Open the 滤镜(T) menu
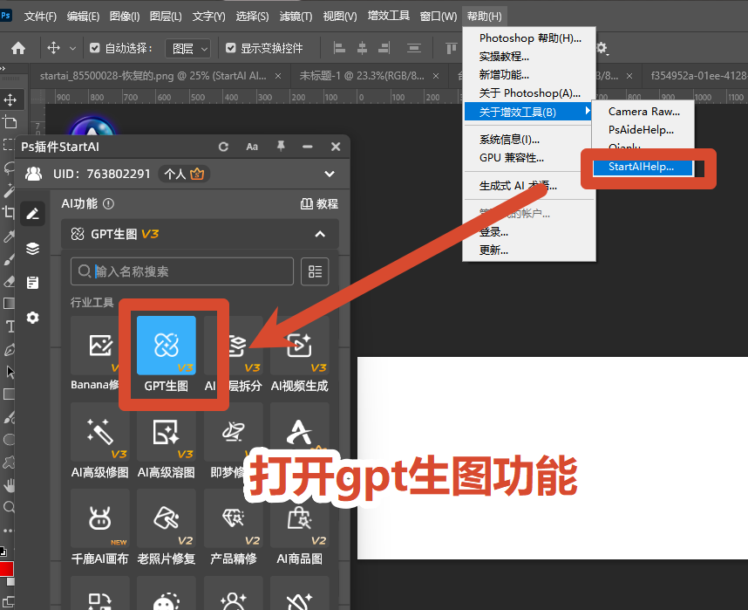The width and height of the screenshot is (748, 610). (296, 17)
